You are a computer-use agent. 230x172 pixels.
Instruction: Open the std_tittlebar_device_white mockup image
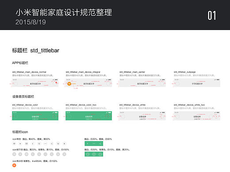[142, 116]
